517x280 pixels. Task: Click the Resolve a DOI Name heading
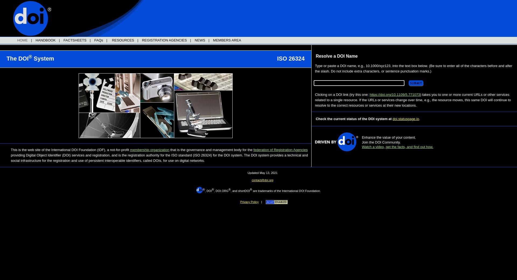[337, 56]
